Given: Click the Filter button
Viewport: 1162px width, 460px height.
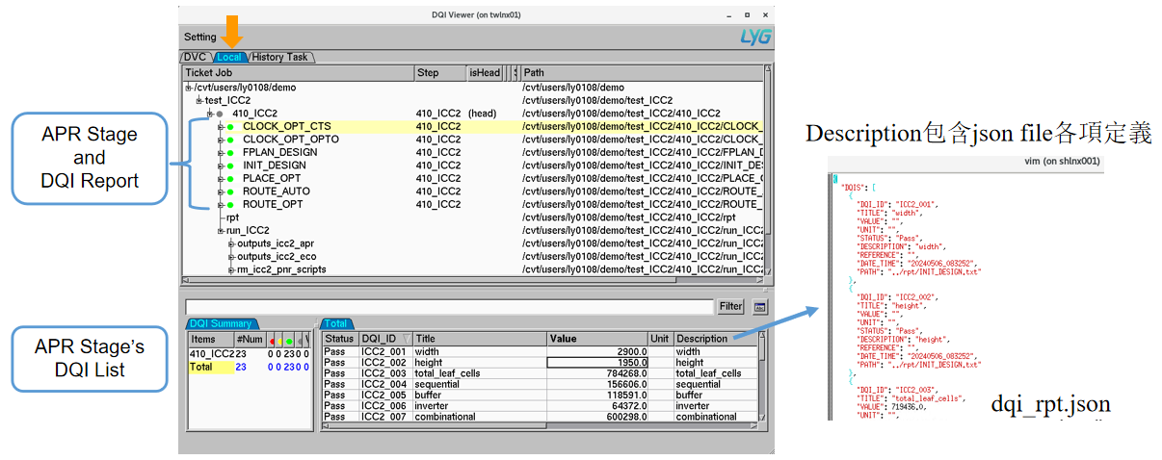Looking at the screenshot, I should 731,307.
